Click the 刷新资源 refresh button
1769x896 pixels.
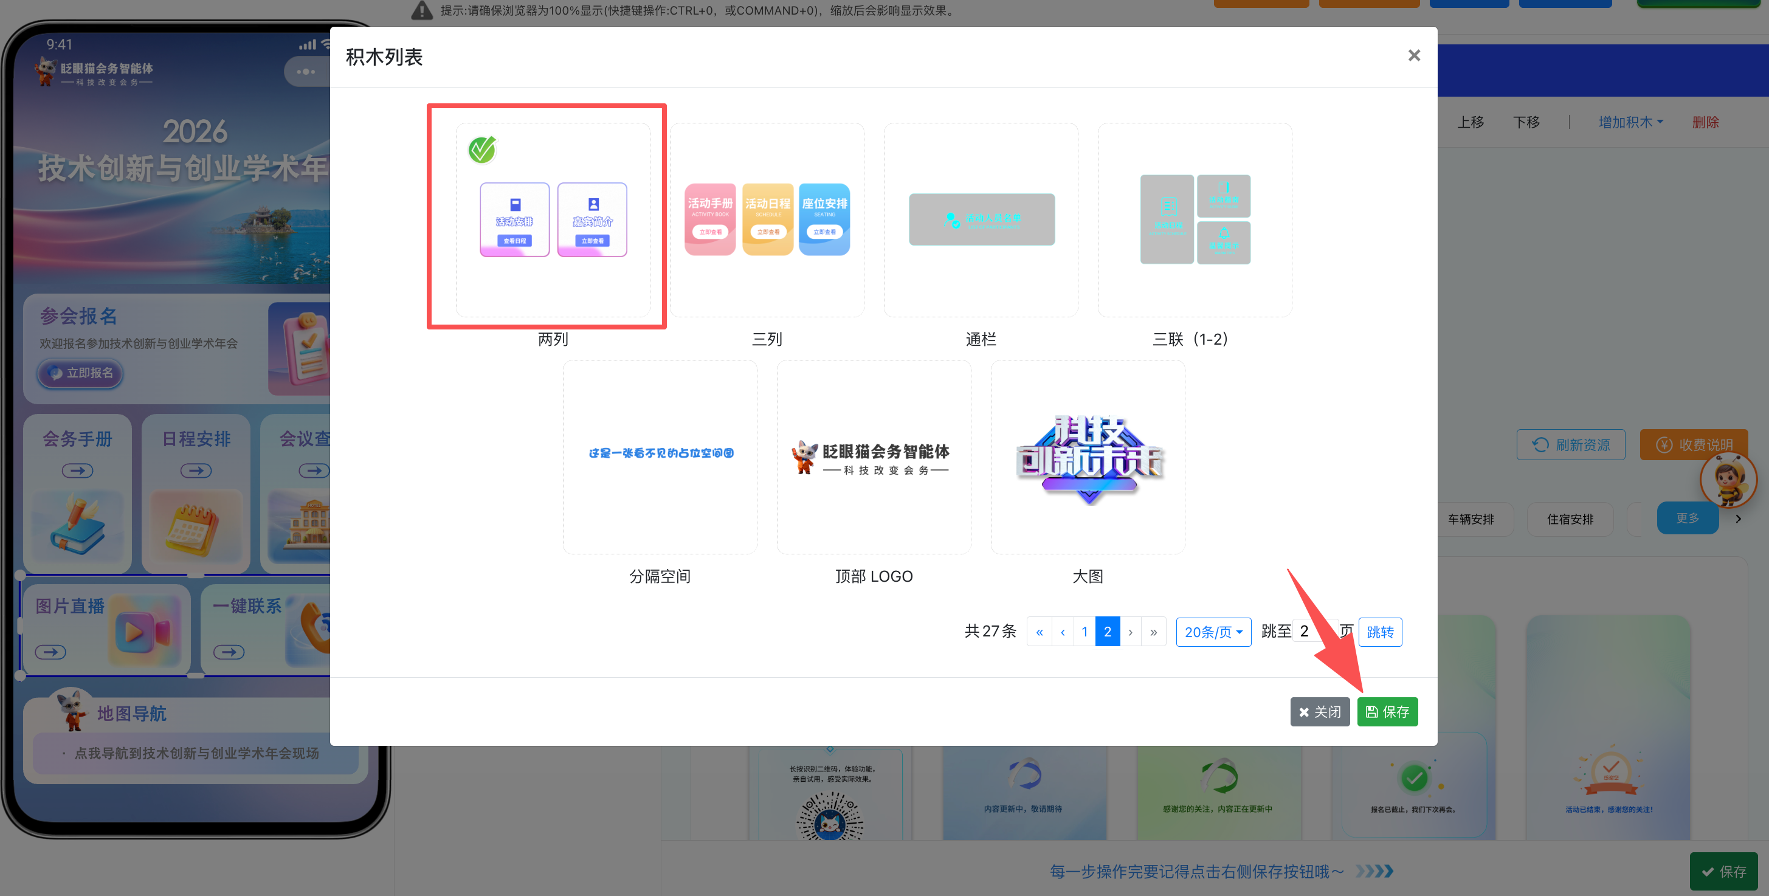click(1571, 445)
